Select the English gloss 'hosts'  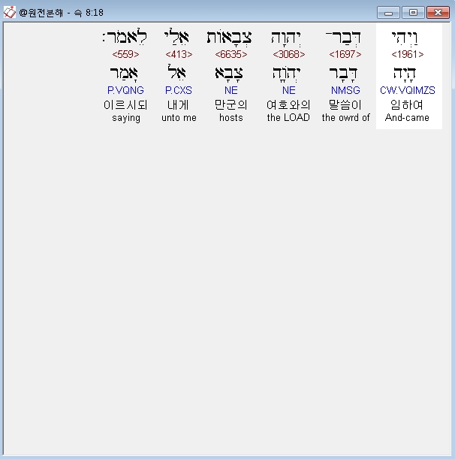[x=231, y=117]
